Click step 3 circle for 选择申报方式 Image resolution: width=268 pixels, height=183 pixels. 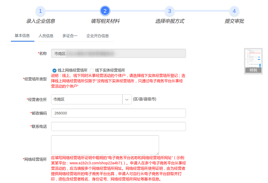point(169,11)
